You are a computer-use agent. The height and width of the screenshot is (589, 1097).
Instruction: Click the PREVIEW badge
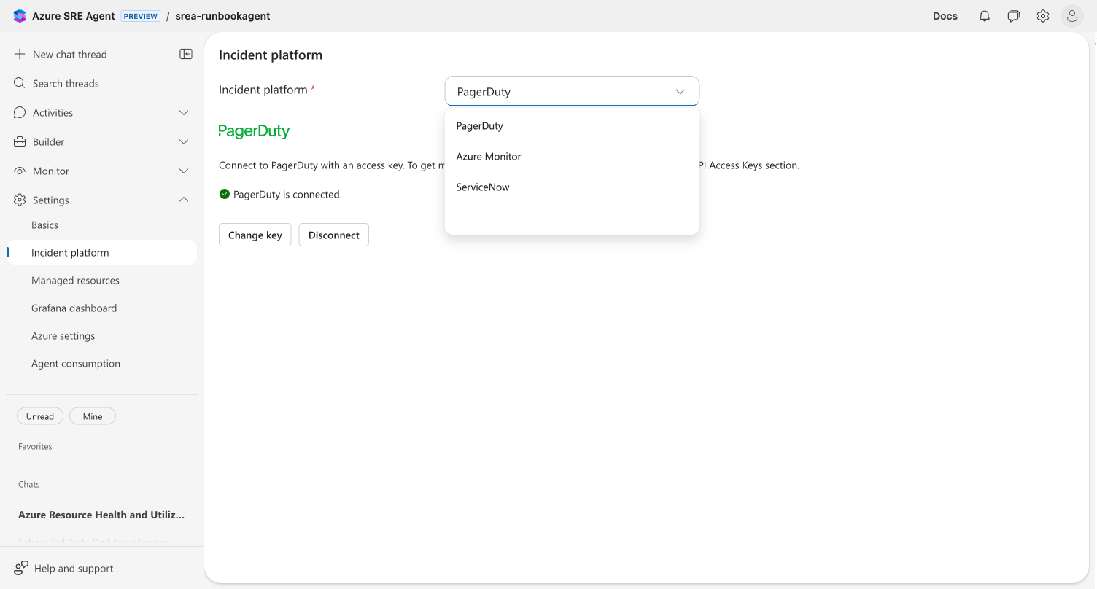point(141,16)
